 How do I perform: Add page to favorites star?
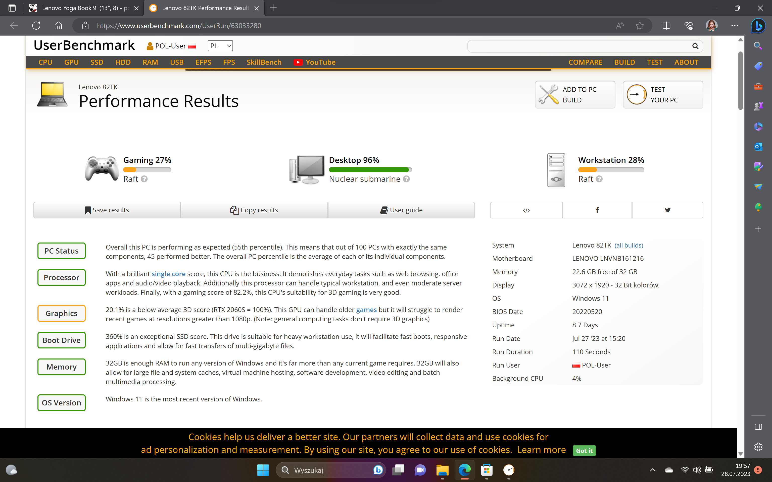[639, 26]
